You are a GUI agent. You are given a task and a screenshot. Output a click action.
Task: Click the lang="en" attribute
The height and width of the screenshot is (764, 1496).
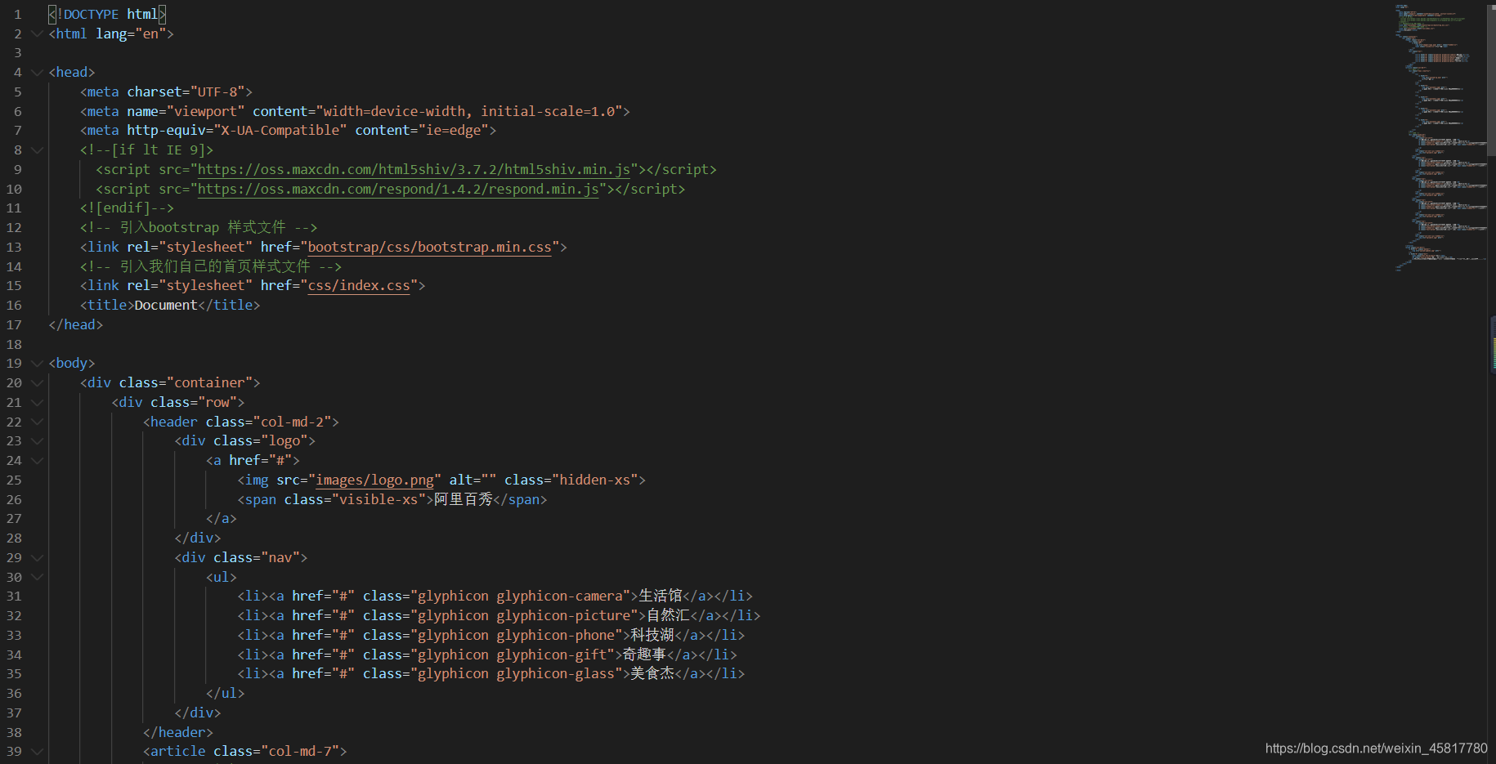(x=131, y=34)
